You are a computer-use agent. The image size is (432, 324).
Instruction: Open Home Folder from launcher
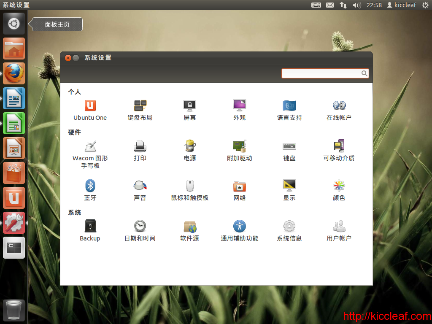[14, 49]
